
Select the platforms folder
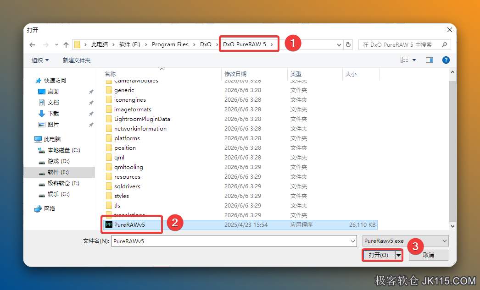tap(127, 138)
